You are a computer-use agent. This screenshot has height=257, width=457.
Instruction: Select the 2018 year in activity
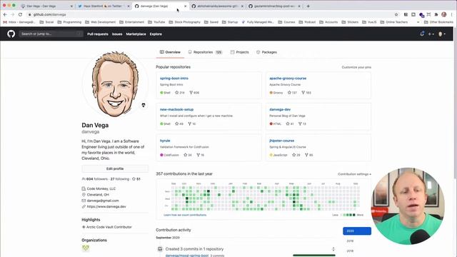350,251
